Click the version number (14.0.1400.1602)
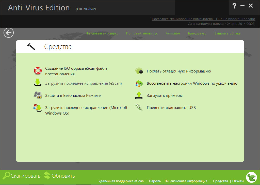This screenshot has width=260, height=185. 86,9
